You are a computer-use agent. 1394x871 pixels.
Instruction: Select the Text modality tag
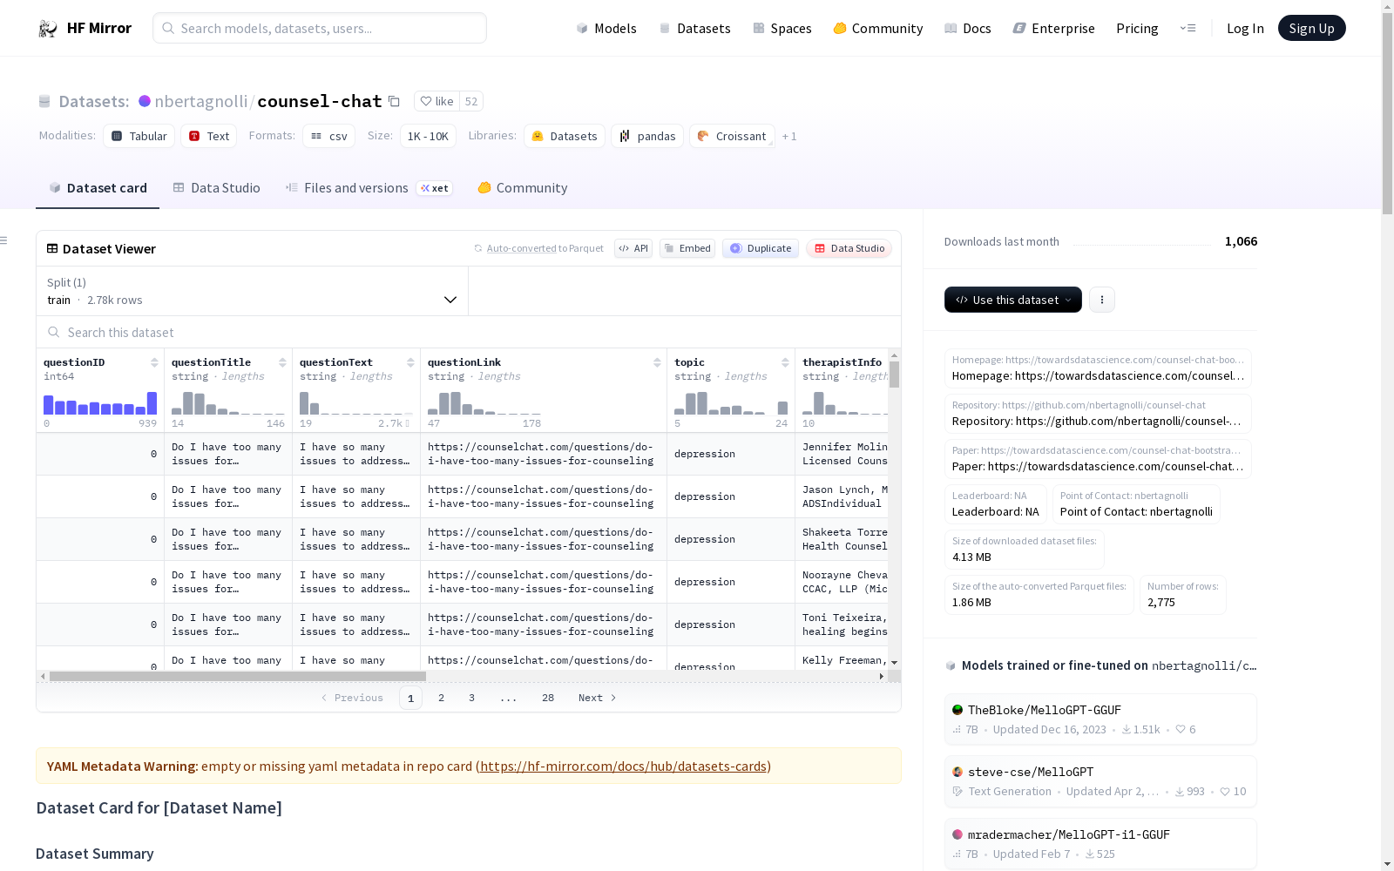tap(209, 136)
